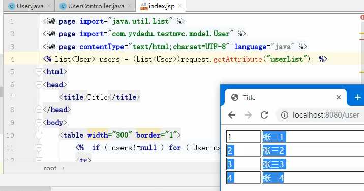Screen dimensions: 364x191
Task: Click the globe favicon on Title tab
Action: point(235,97)
